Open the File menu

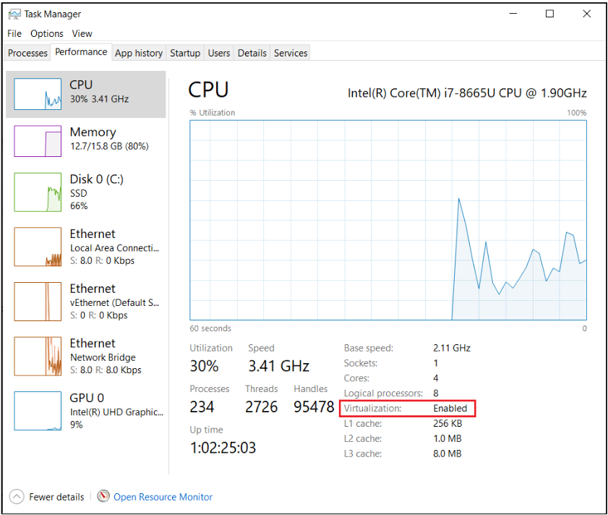coord(14,33)
